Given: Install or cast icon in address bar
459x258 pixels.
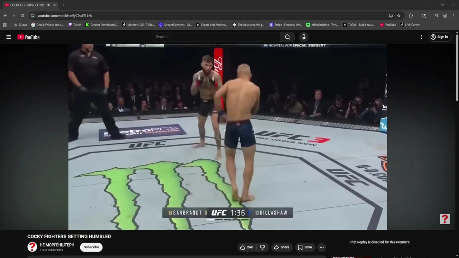Looking at the screenshot, I should 391,16.
